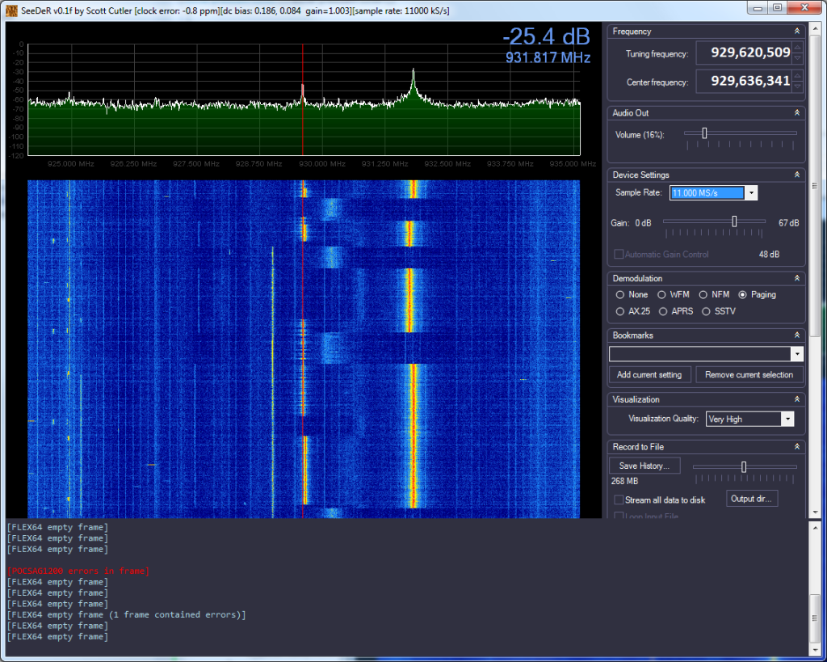Collapse the Audio Out panel
This screenshot has width=827, height=662.
(796, 113)
